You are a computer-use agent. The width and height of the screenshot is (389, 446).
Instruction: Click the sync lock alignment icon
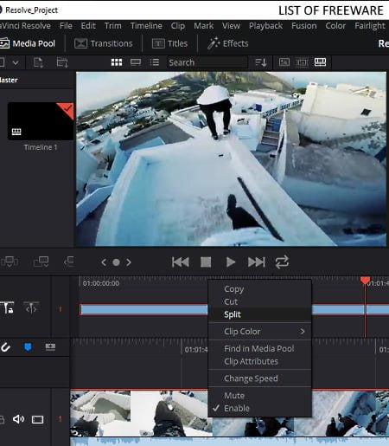click(x=31, y=307)
